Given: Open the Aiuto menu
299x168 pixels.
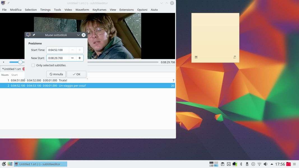Looking at the screenshot, I should click(x=154, y=10).
